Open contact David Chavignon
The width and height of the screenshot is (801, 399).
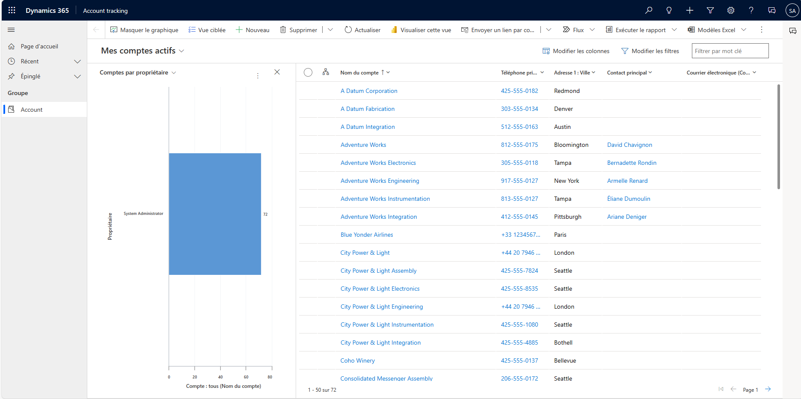[x=629, y=145]
